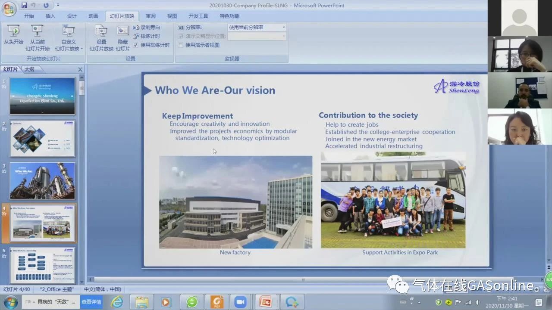This screenshot has height=310, width=552.
Task: Click the 查看详情 button on taskbar
Action: tap(91, 302)
